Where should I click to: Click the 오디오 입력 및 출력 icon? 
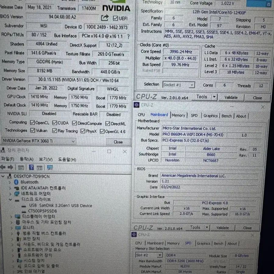click(x=20, y=266)
